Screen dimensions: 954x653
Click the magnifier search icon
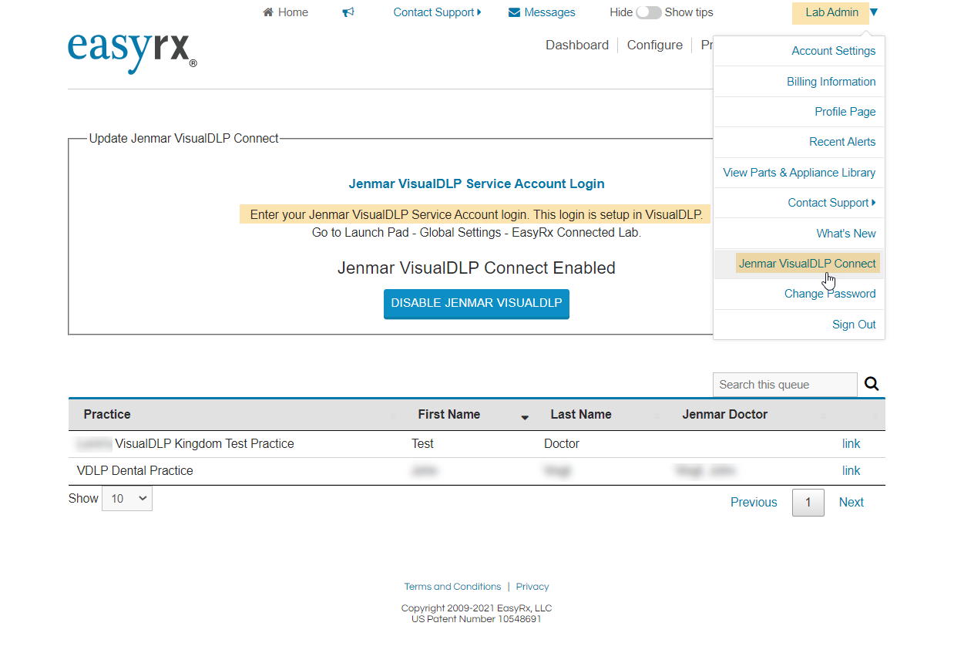[x=872, y=384]
